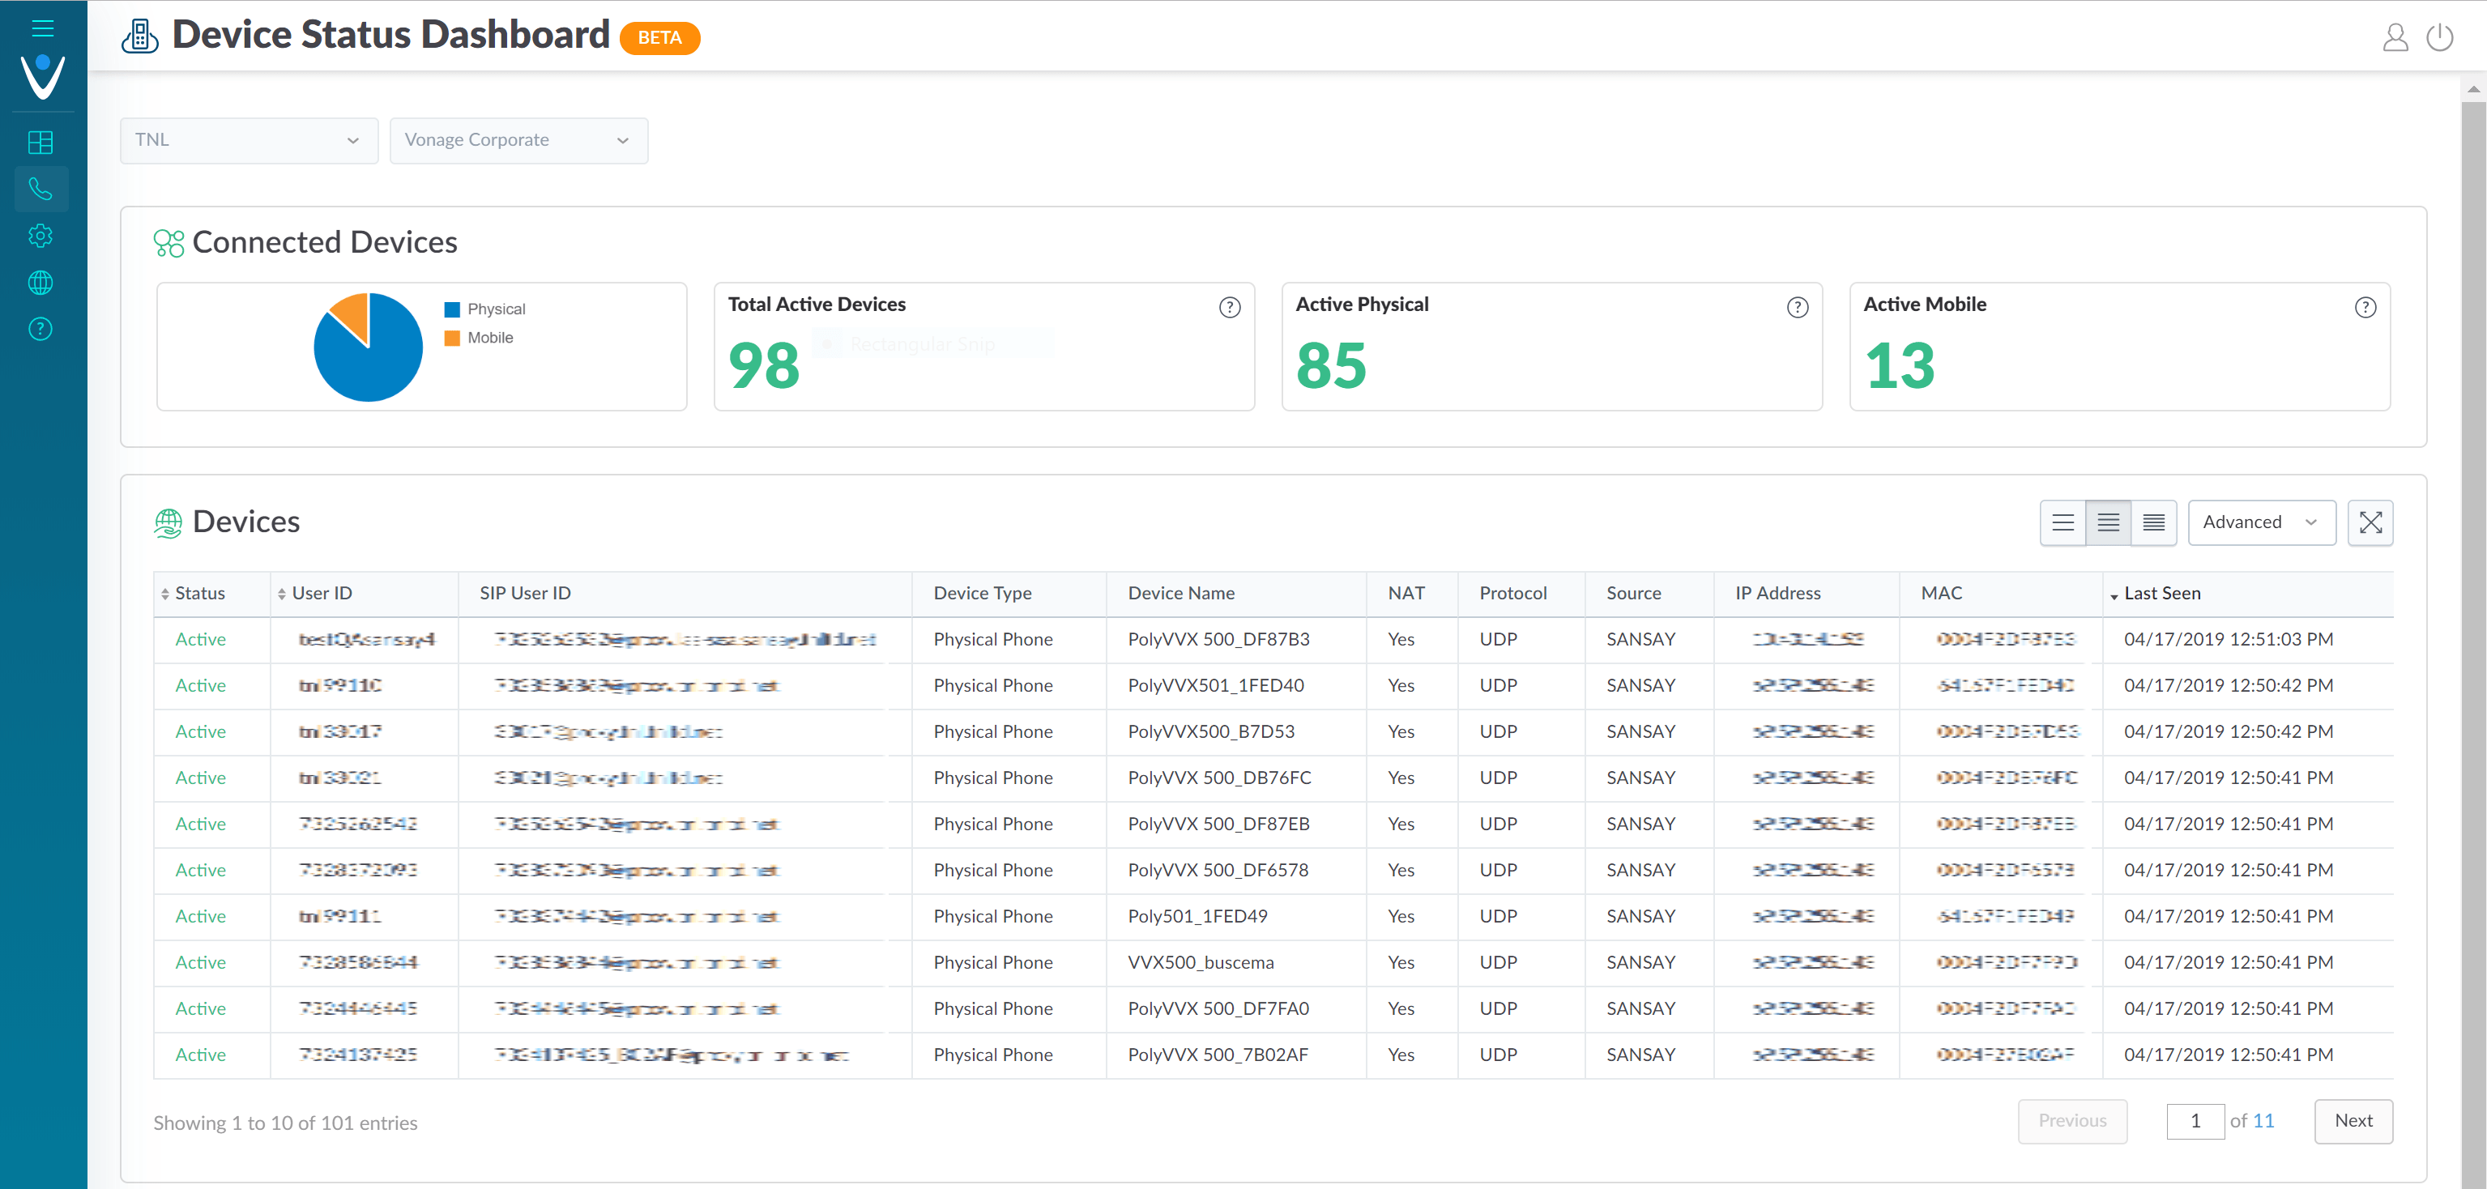Expand the Advanced dropdown
This screenshot has width=2487, height=1189.
click(x=2261, y=522)
